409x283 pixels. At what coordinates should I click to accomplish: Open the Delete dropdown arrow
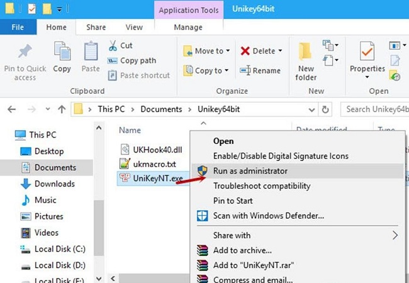click(x=280, y=51)
